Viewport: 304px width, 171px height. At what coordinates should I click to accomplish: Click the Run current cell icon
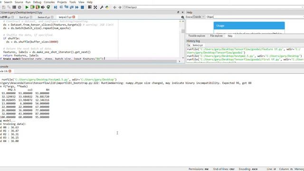[32, 7]
